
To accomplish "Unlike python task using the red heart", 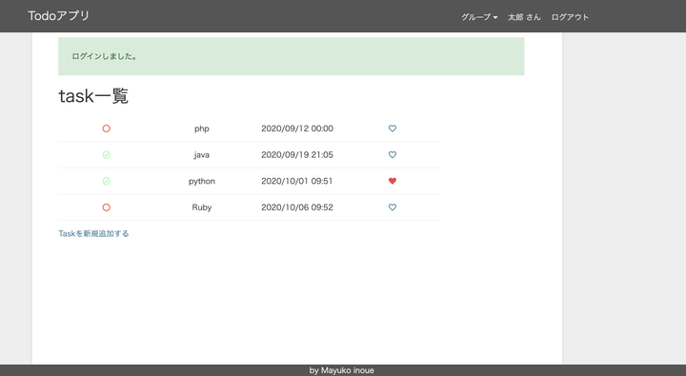I will tap(393, 181).
